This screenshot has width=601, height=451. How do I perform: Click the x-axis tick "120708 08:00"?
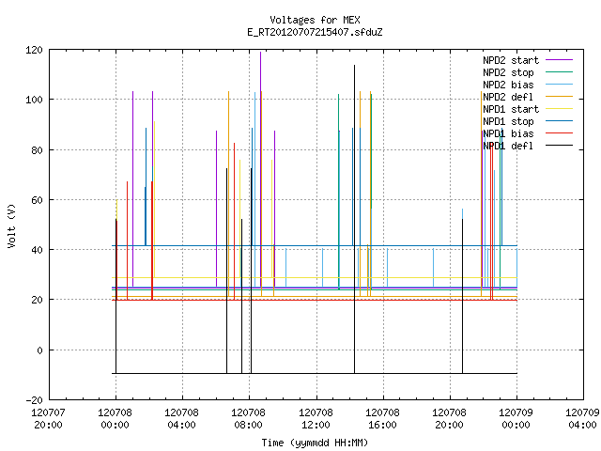[x=248, y=419]
